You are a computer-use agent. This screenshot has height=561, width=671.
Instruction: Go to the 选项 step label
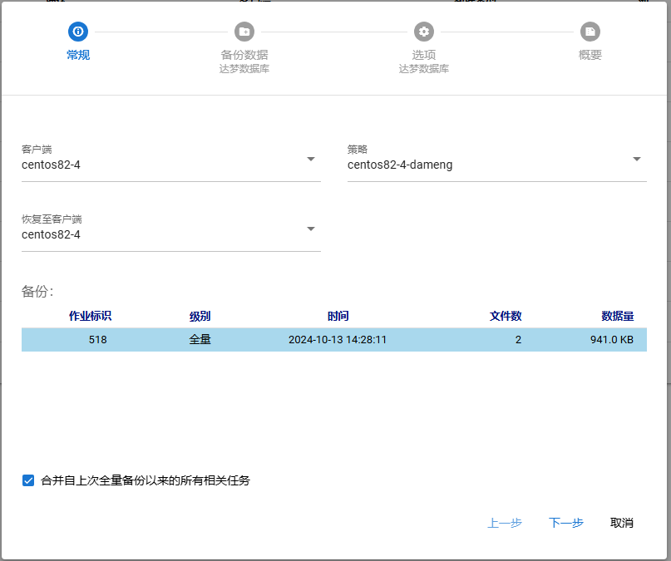coord(424,55)
